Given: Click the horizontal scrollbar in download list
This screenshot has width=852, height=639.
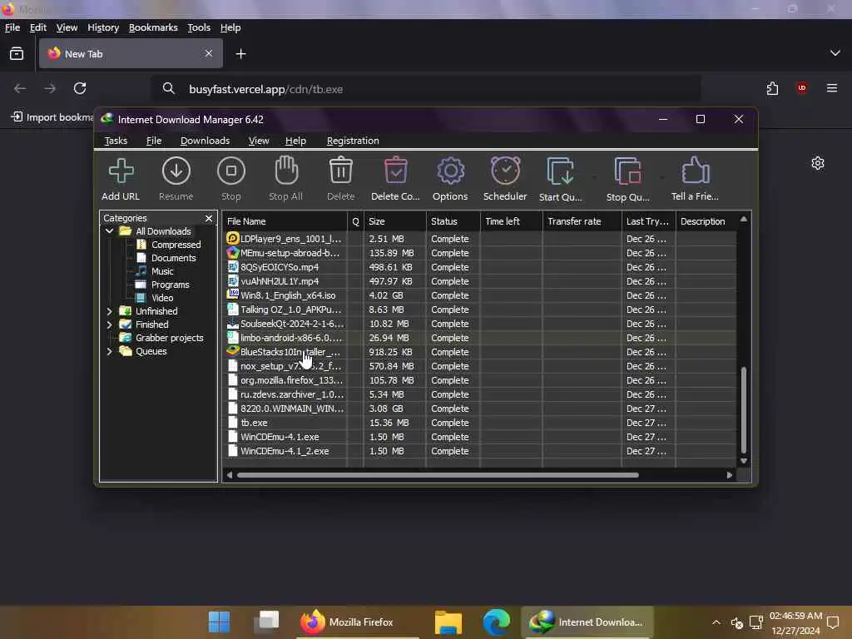Looking at the screenshot, I should point(438,475).
